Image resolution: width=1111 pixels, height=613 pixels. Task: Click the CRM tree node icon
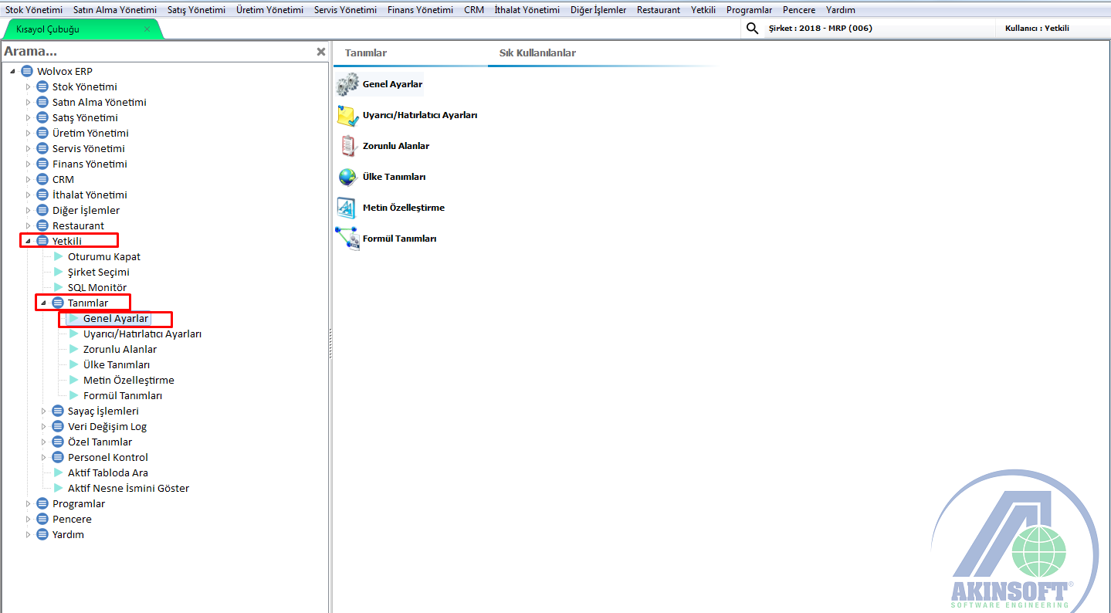pos(42,179)
